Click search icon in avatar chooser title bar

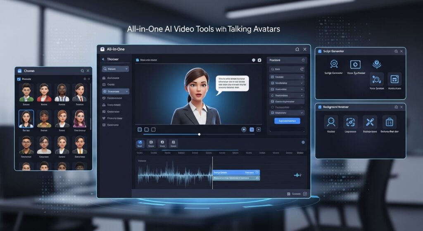coord(82,71)
